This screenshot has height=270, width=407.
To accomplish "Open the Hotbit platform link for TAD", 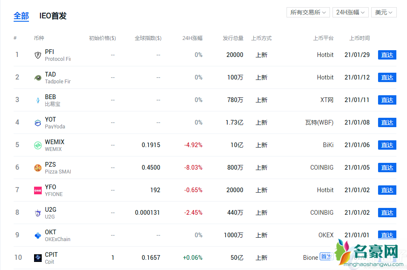I will pyautogui.click(x=325, y=77).
